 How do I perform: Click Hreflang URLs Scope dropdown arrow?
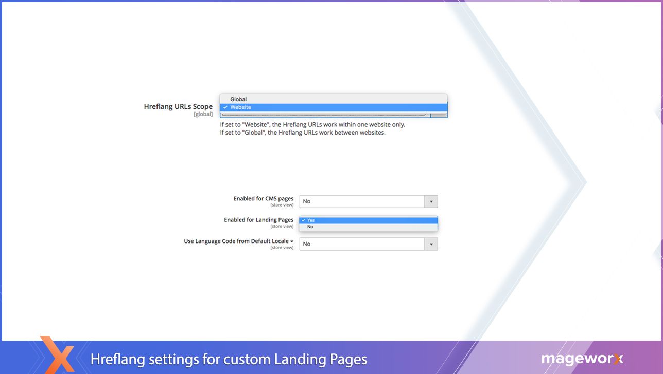pos(439,115)
